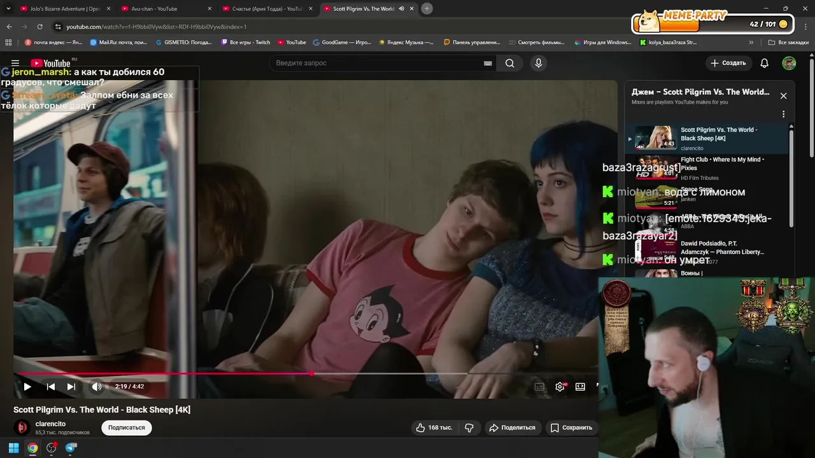Open the Все игры - Twitch bookmark

(x=245, y=43)
